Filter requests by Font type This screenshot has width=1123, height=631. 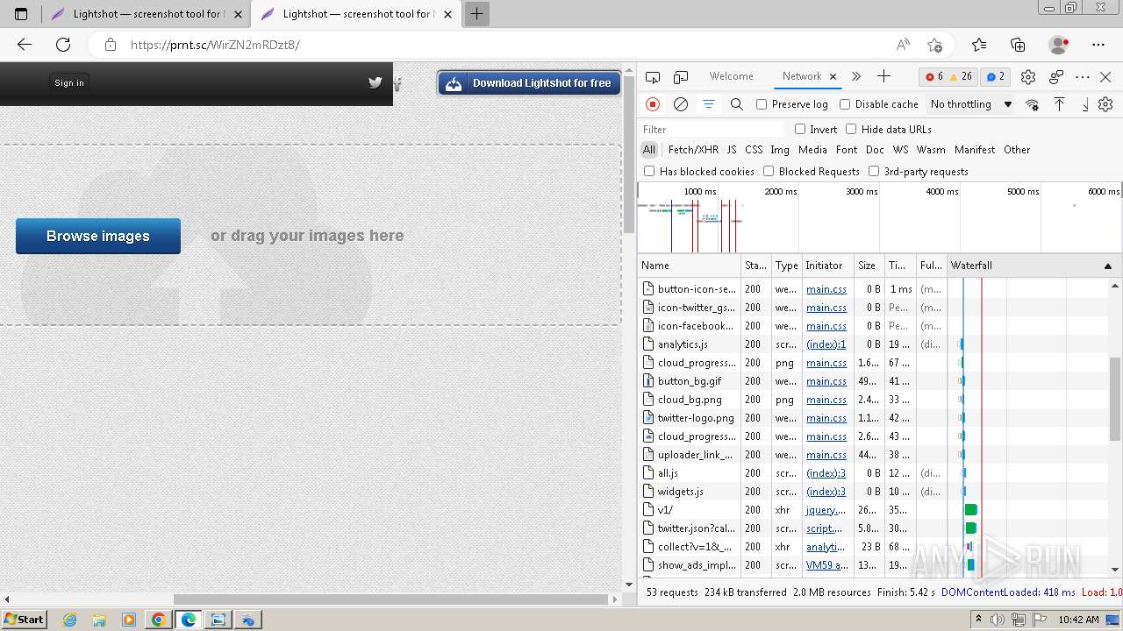(x=847, y=150)
